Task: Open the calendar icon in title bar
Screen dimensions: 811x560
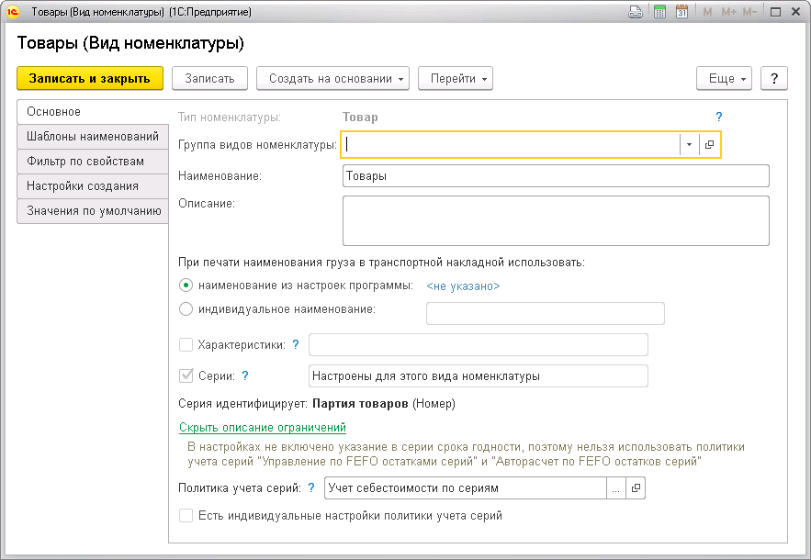Action: point(682,13)
